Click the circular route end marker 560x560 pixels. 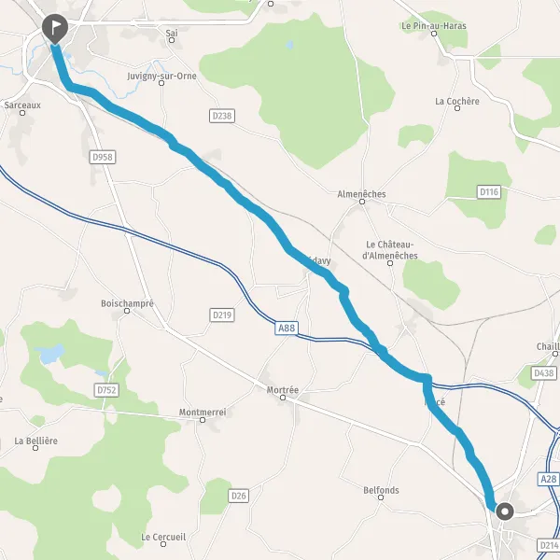tap(505, 511)
